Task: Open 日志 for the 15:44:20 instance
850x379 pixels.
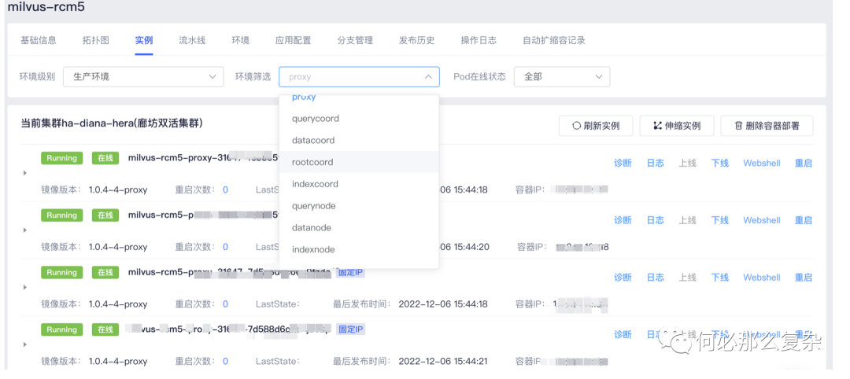Action: point(656,220)
